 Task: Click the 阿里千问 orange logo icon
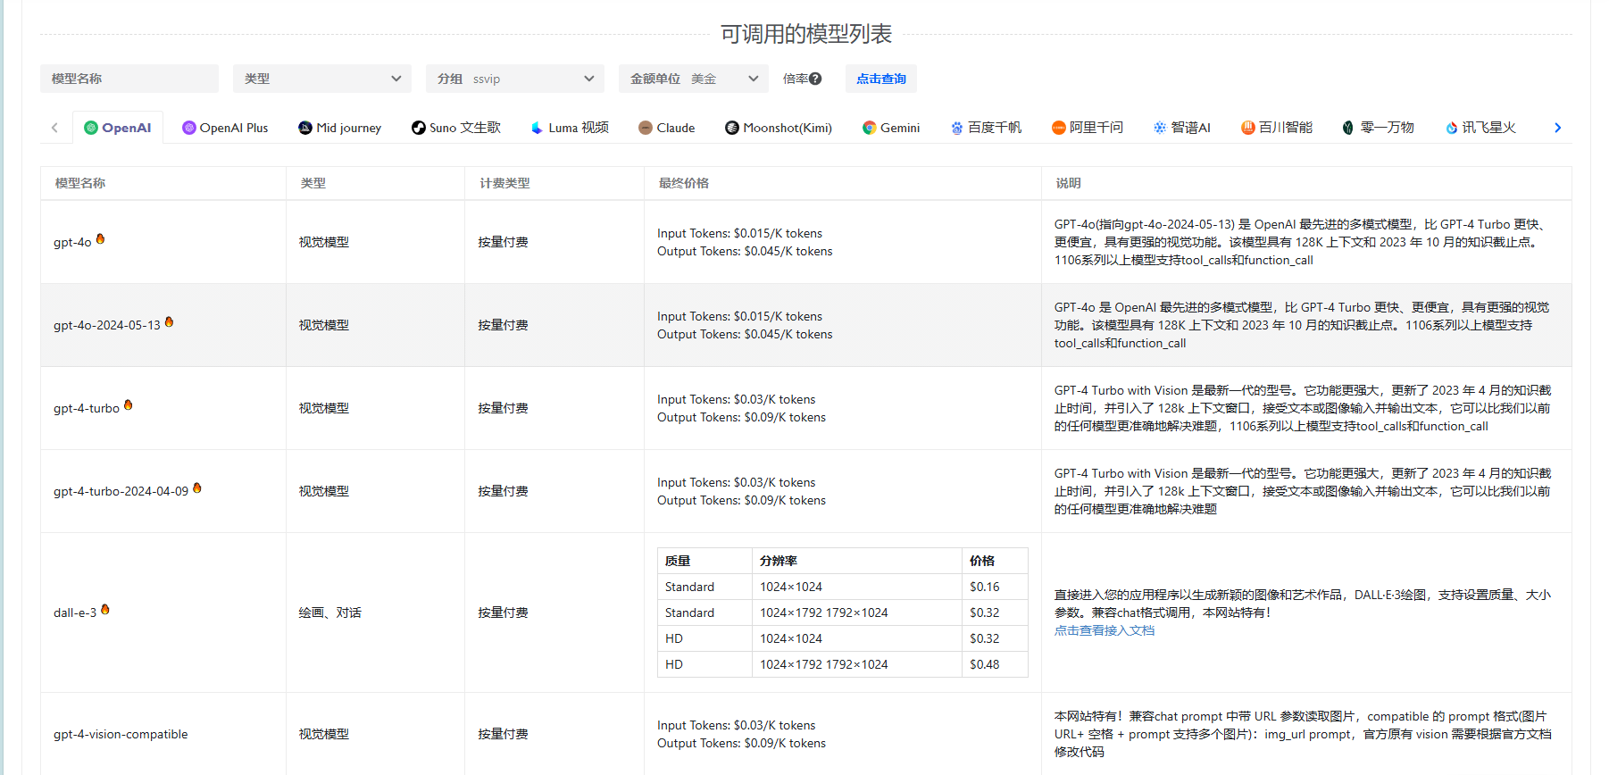coord(1059,128)
